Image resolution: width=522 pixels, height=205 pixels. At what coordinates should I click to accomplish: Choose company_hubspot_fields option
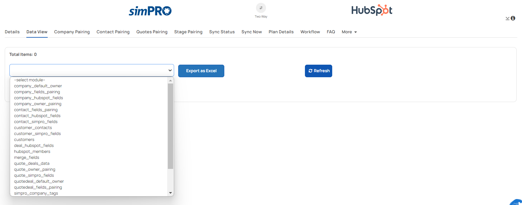click(89, 98)
